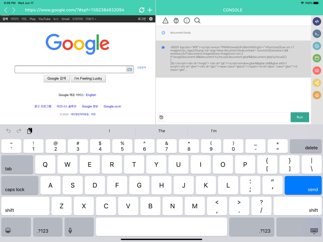The width and height of the screenshot is (323, 242).
Task: Filter console by warnings triangle icon
Action: click(x=165, y=21)
